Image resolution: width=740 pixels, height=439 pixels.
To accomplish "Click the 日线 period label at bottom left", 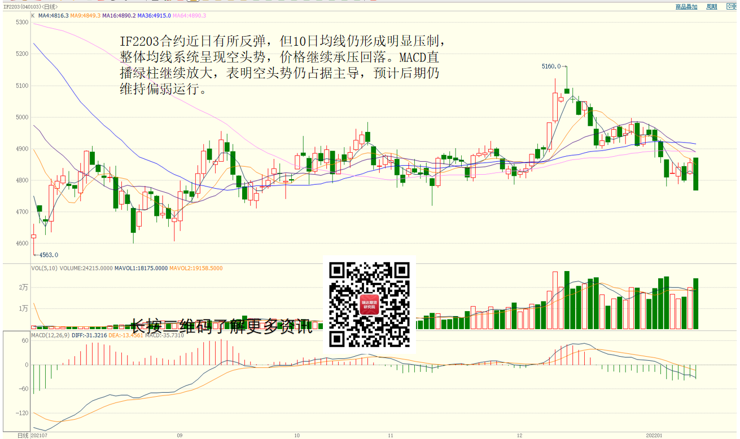I will coord(23,435).
